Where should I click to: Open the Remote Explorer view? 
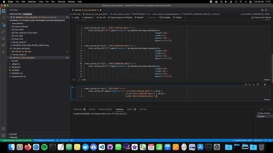click(3, 38)
